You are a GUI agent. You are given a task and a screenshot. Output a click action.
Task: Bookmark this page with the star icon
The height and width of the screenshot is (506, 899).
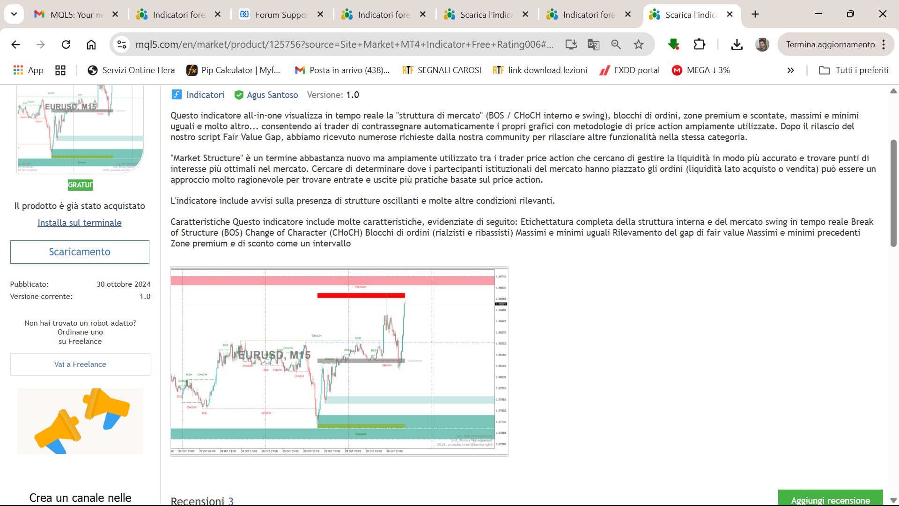click(639, 45)
